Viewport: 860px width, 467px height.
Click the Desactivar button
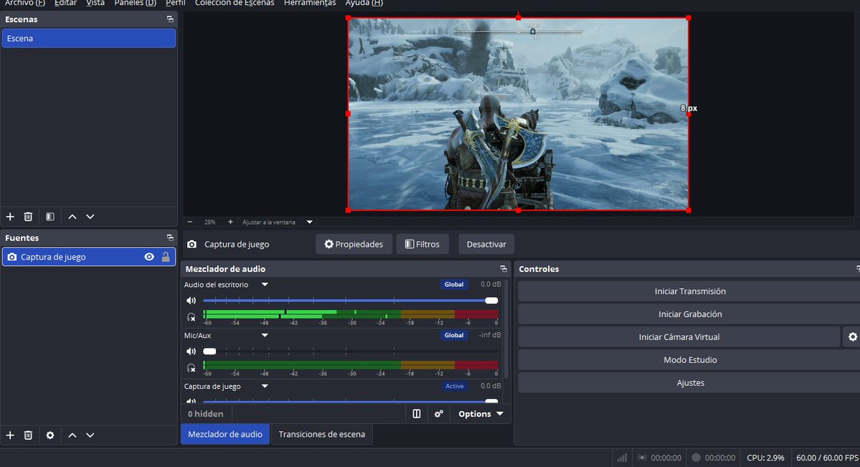click(486, 244)
